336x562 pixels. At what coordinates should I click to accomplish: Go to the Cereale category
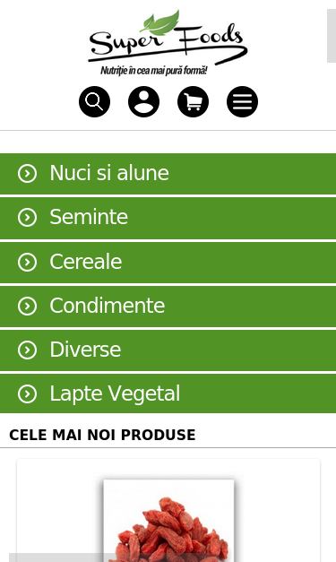coord(168,263)
